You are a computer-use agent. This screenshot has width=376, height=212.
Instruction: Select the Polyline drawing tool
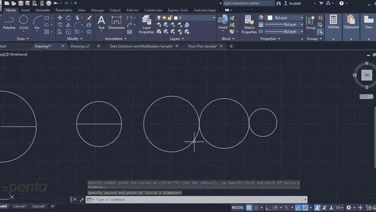pos(9,22)
